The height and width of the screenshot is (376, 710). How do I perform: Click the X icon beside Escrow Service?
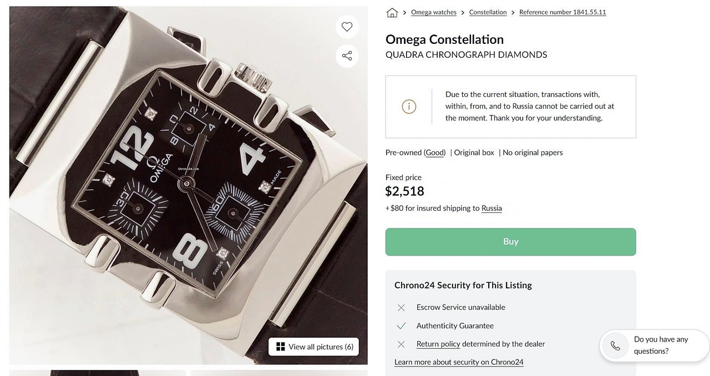(401, 307)
